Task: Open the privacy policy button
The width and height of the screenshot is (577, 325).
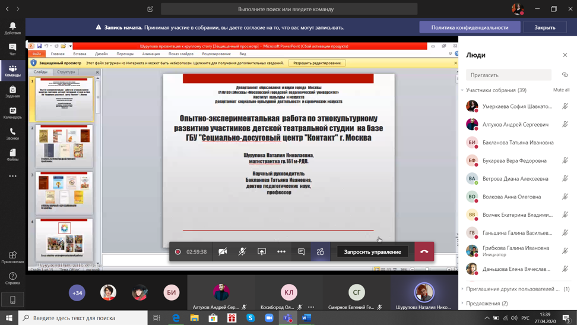Action: [470, 27]
